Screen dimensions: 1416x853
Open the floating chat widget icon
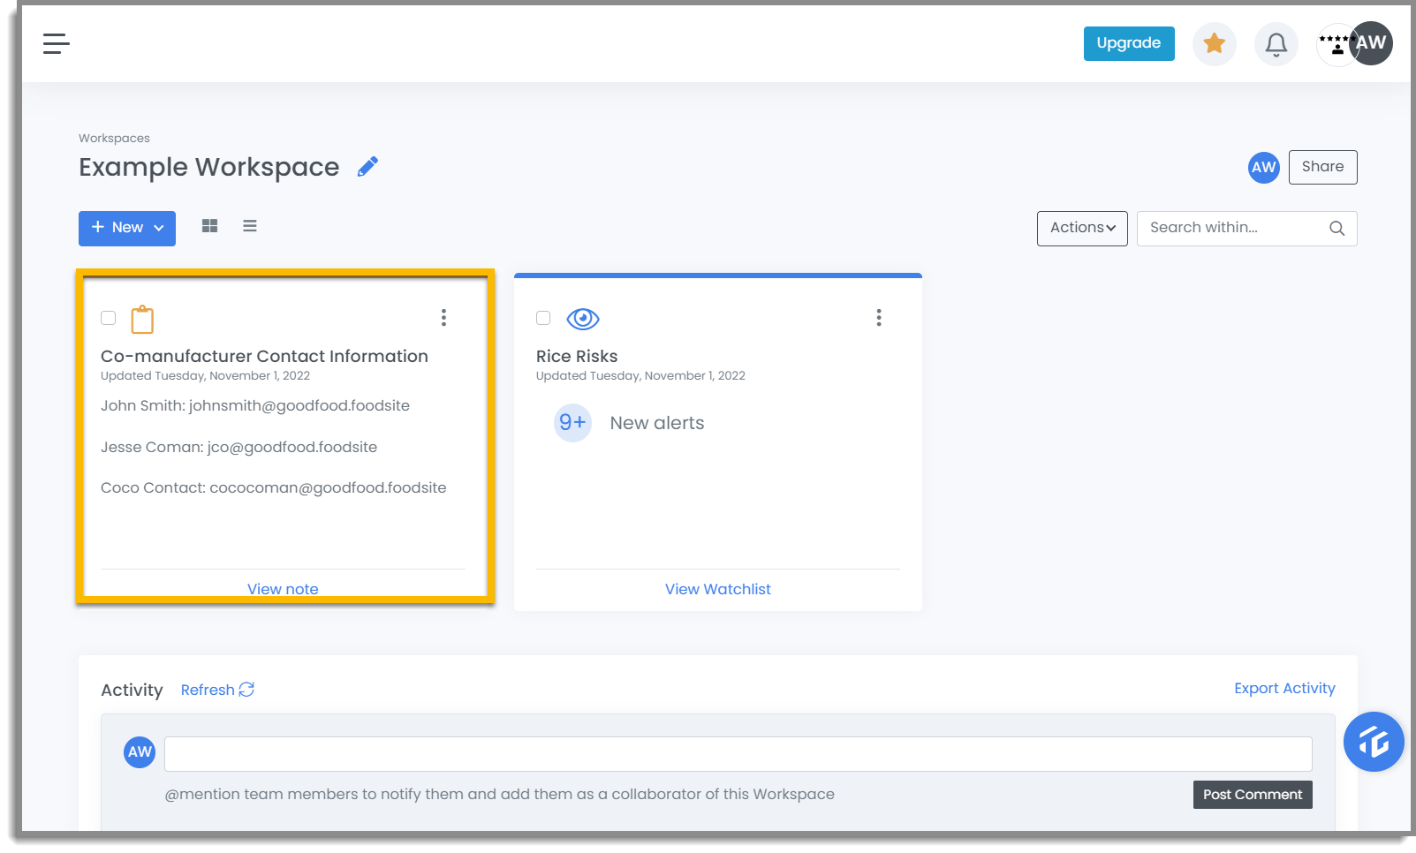coord(1374,742)
